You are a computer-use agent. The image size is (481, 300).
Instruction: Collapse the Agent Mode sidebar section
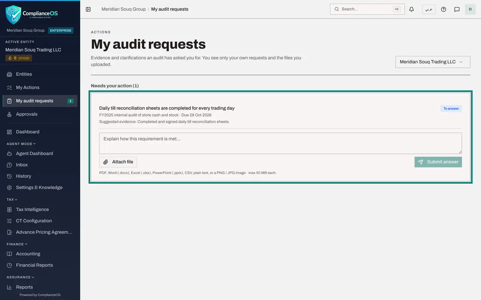coord(21,144)
